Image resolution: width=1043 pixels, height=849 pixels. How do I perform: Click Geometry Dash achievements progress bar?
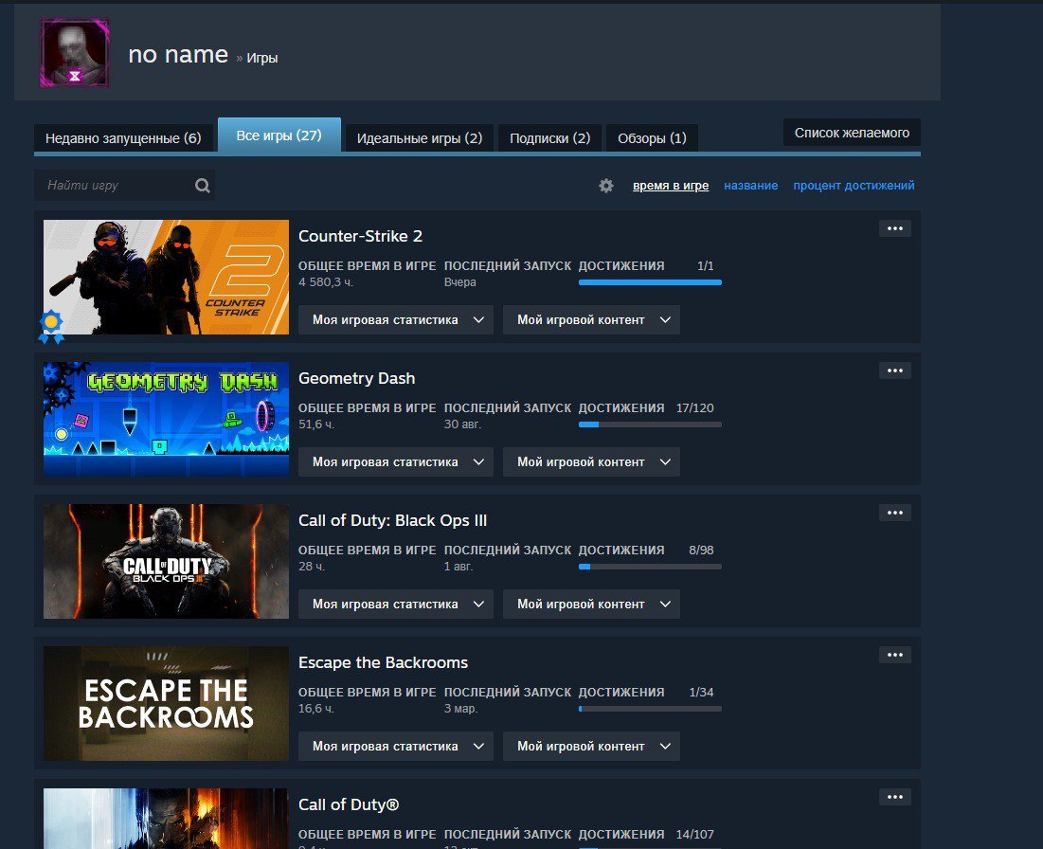tap(650, 424)
